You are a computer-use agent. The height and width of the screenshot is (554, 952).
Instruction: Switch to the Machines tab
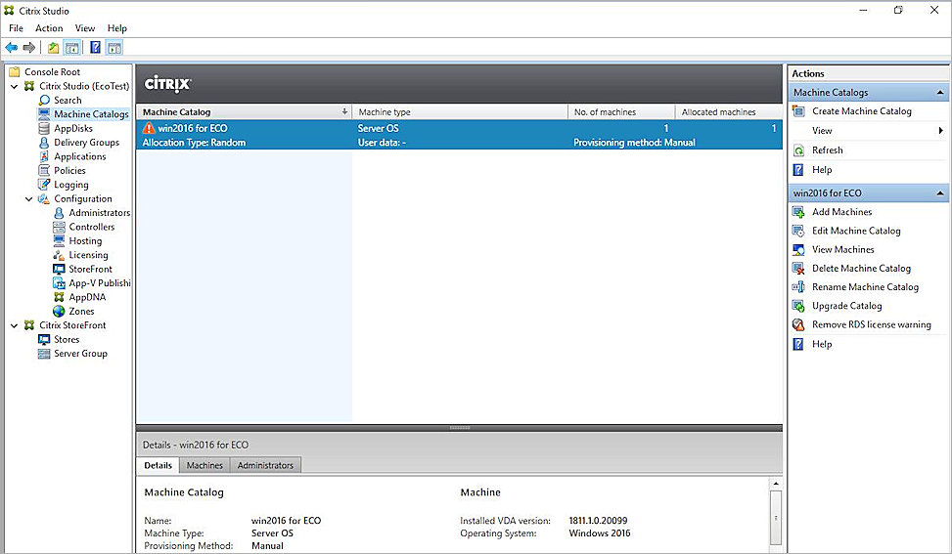pos(204,465)
